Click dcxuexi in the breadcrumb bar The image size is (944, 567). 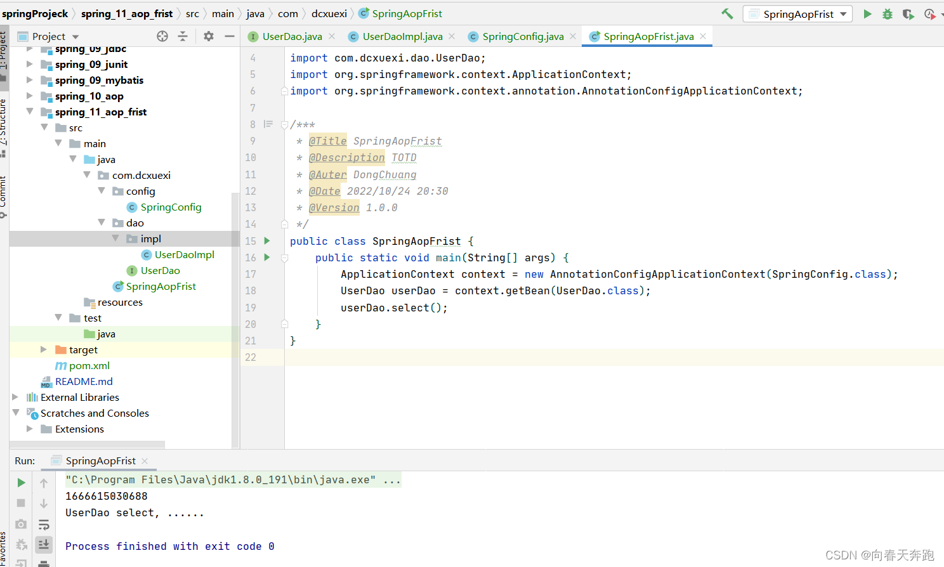(329, 13)
